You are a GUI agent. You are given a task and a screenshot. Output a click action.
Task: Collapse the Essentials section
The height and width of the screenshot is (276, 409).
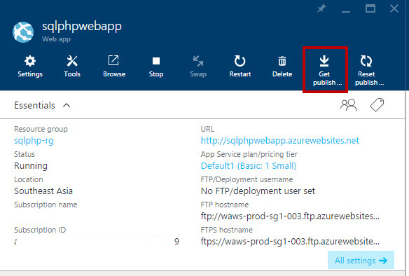[67, 105]
